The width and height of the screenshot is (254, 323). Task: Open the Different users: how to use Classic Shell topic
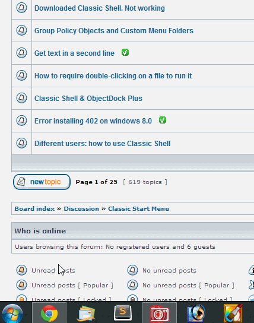[x=102, y=143]
